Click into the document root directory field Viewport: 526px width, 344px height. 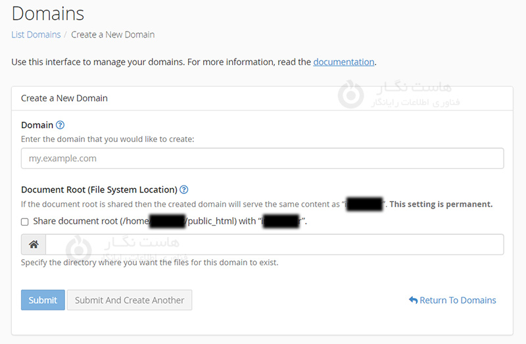(x=274, y=245)
